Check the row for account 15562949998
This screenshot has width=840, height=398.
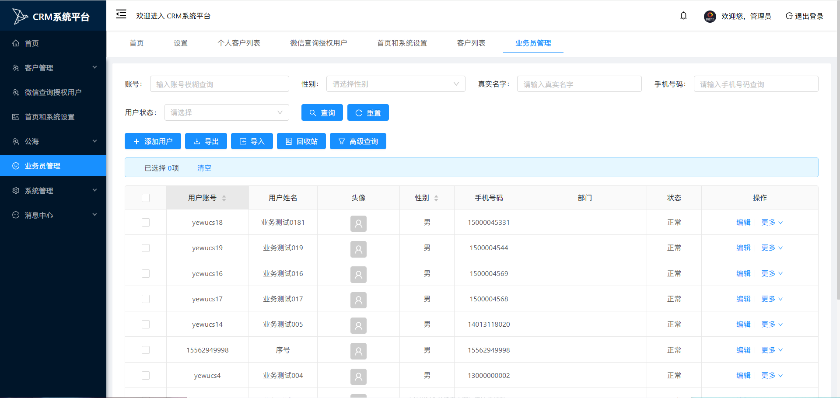point(146,350)
